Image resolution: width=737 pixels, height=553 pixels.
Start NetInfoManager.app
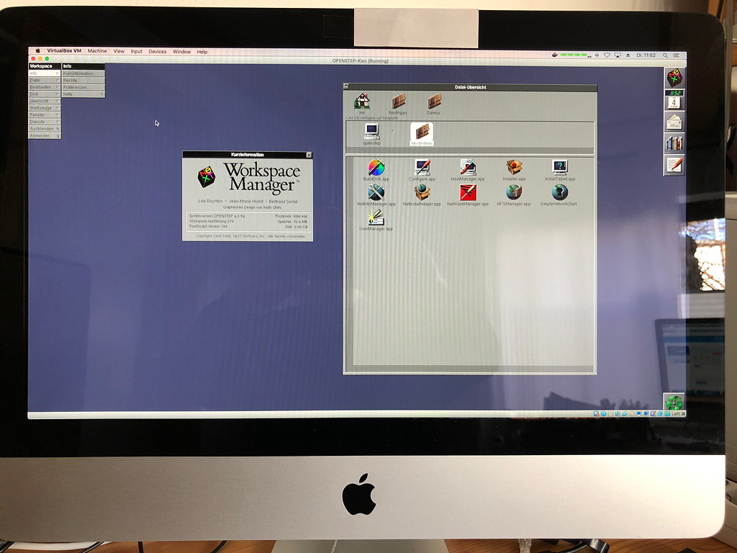pyautogui.click(x=376, y=193)
